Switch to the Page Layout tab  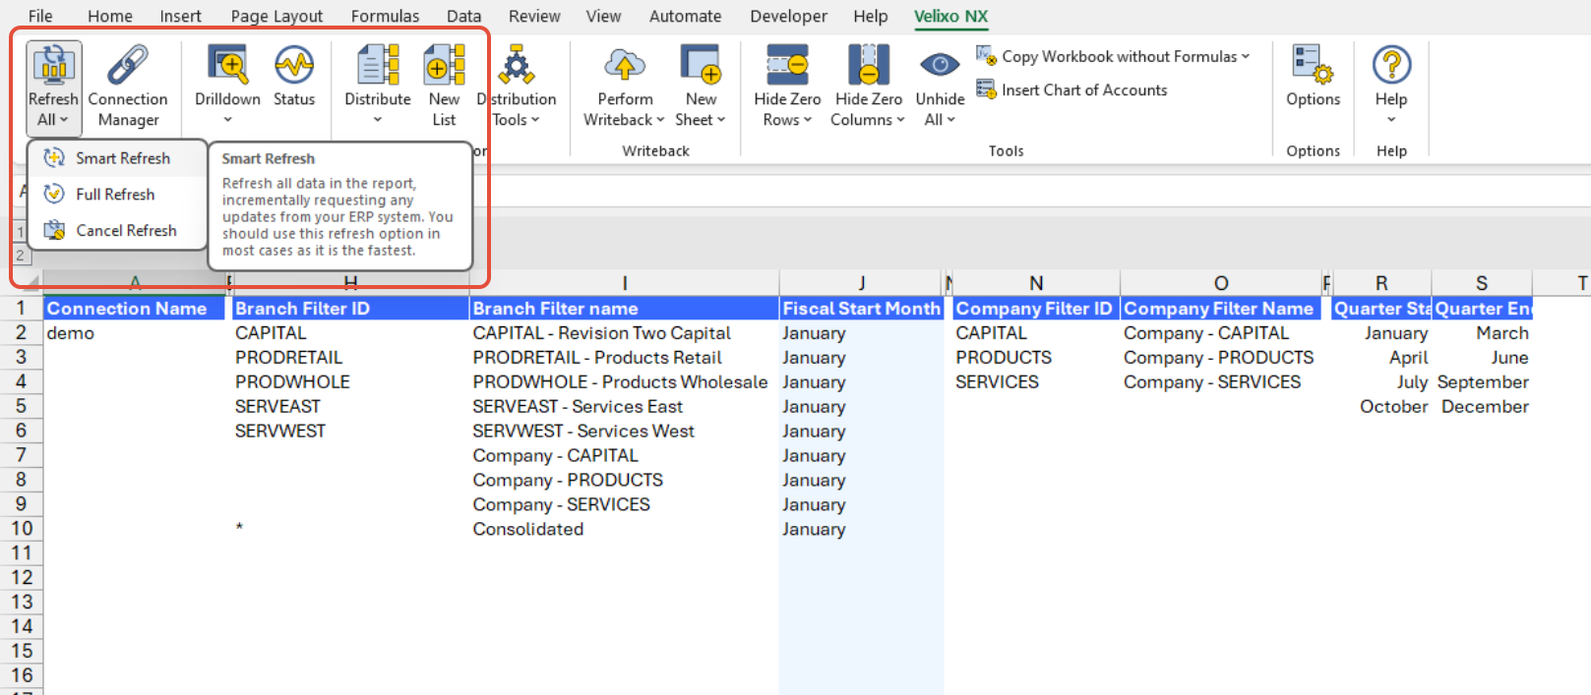276,16
